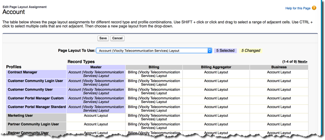Click Master cell for Contract Manager
325x140 pixels.
(x=96, y=74)
